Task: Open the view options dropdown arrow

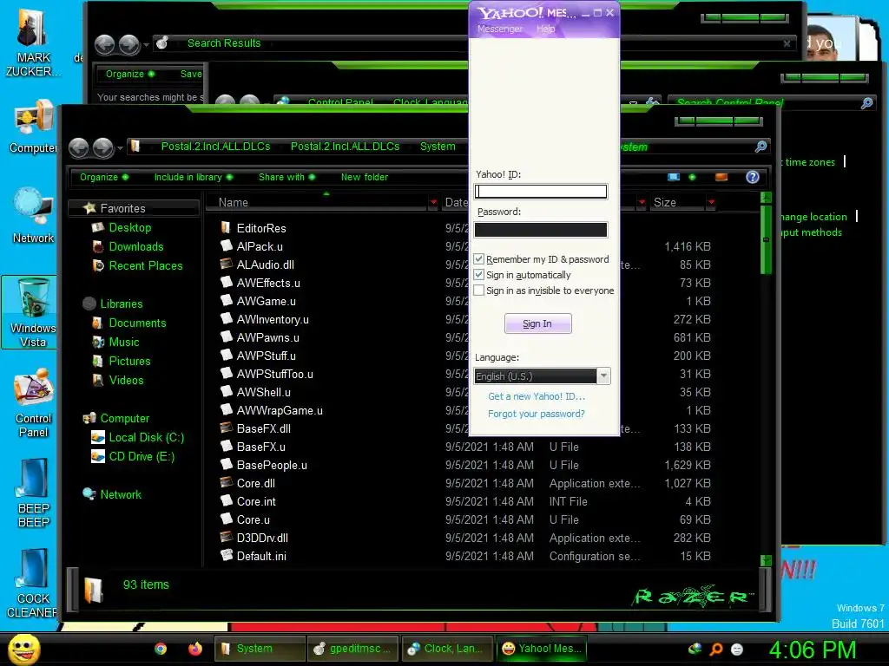Action: tap(692, 177)
